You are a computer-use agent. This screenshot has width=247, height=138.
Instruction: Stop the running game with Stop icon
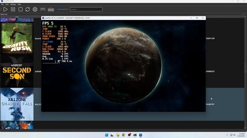[x=20, y=9]
